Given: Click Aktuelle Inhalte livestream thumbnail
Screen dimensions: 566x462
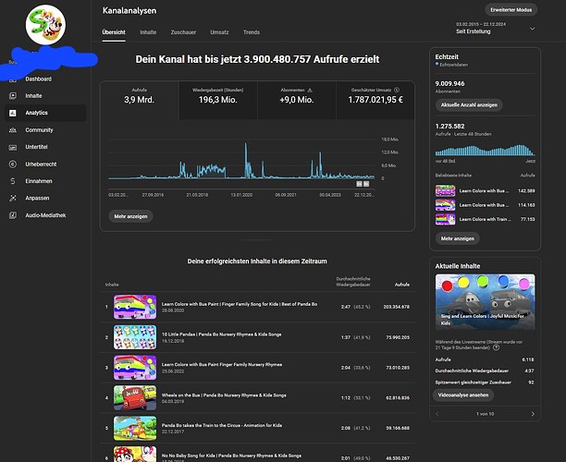Looking at the screenshot, I should tap(486, 302).
